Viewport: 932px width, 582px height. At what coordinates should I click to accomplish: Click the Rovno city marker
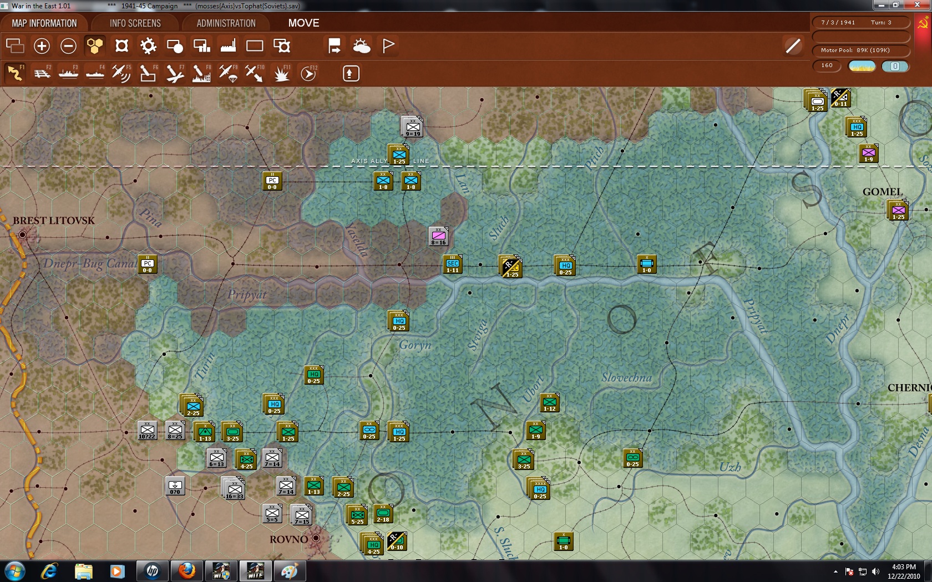(316, 538)
